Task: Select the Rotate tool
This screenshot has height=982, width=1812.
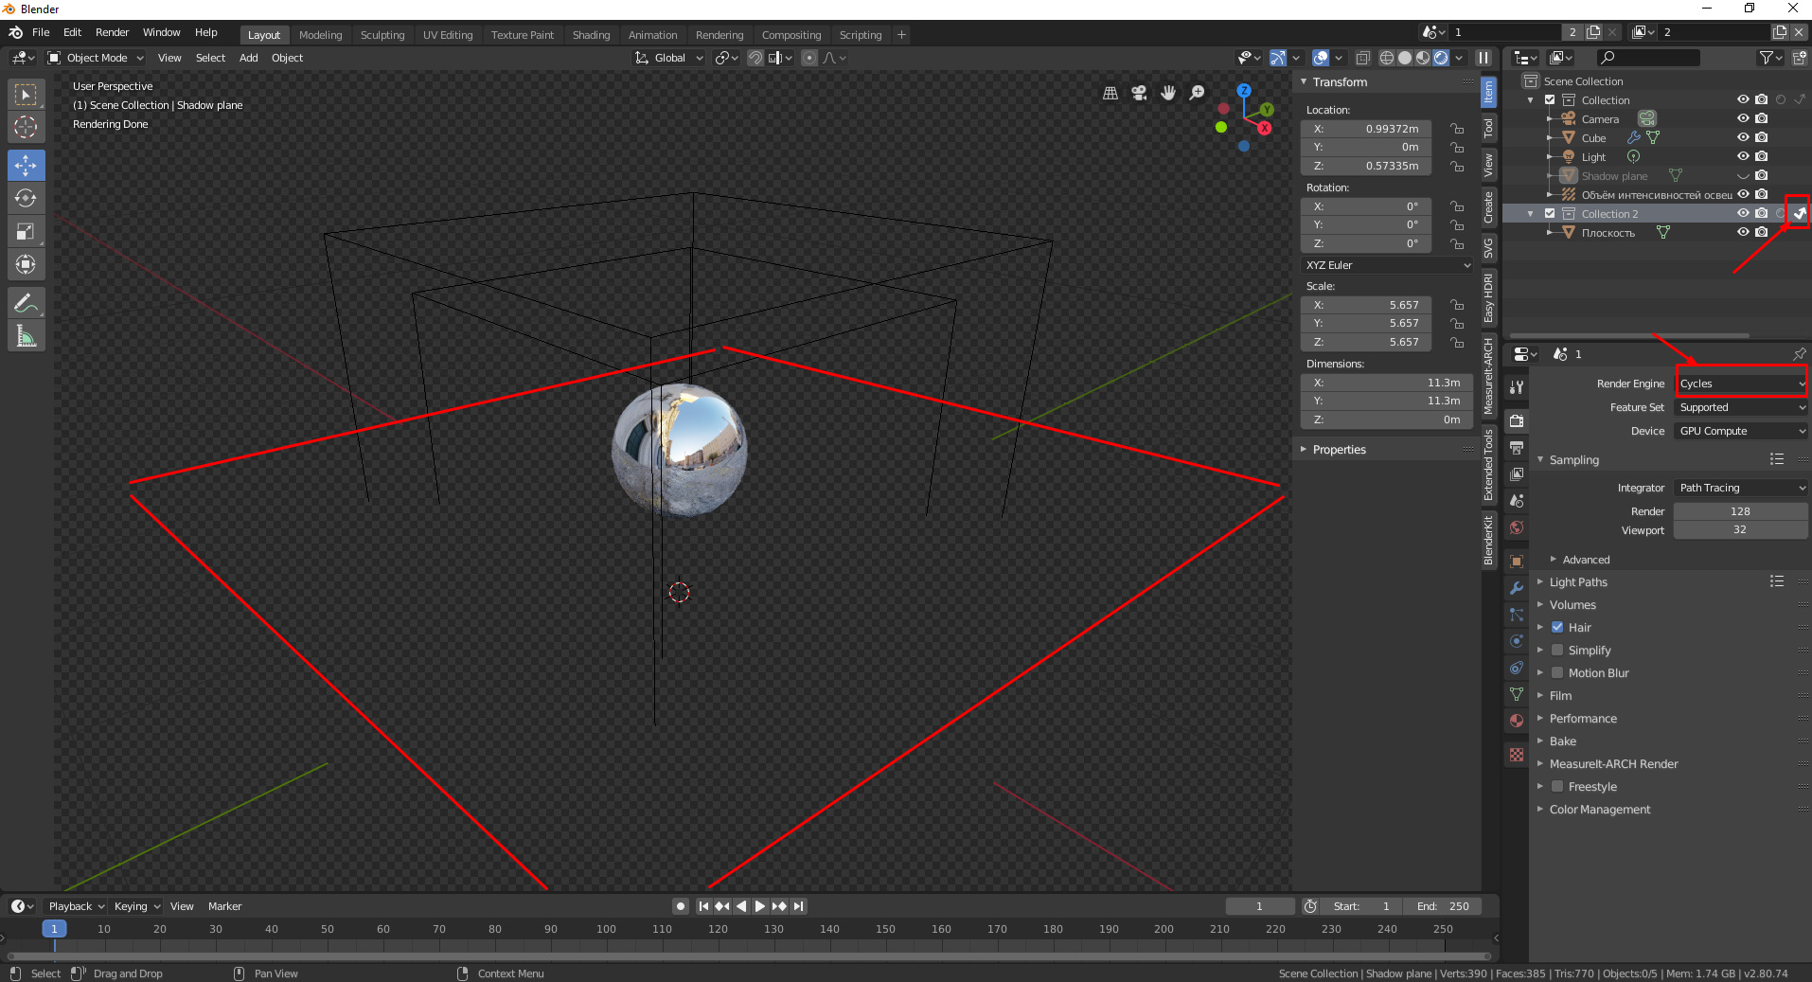Action: (x=26, y=199)
